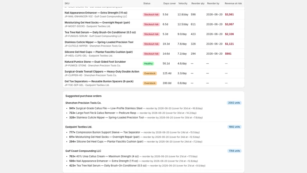The image size is (307, 173).
Task: Click Shenzhen Precision Tools Co. supplier heading
Action: point(83,103)
